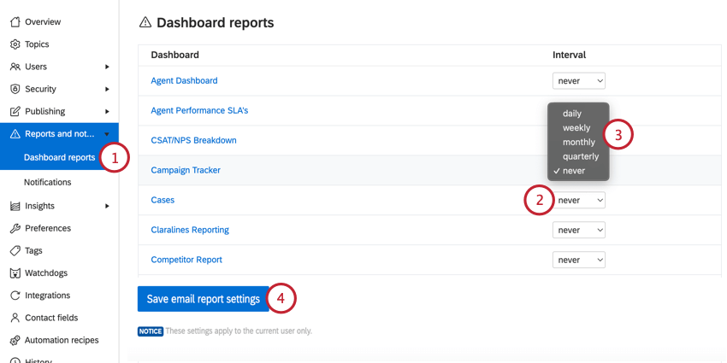Open Competitor Report interval dropdown
Viewport: 727px width, 363px height.
pyautogui.click(x=579, y=260)
